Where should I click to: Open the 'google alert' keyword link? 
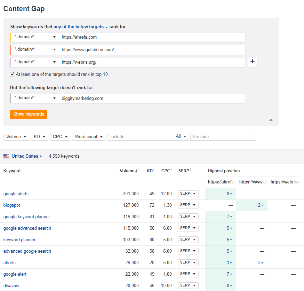(15, 274)
